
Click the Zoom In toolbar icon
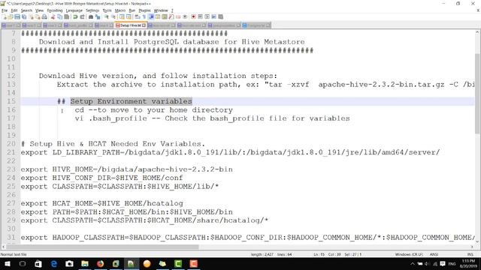(x=107, y=16)
